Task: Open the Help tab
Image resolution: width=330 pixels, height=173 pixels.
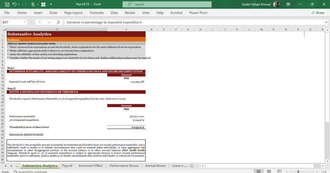Action: click(160, 13)
